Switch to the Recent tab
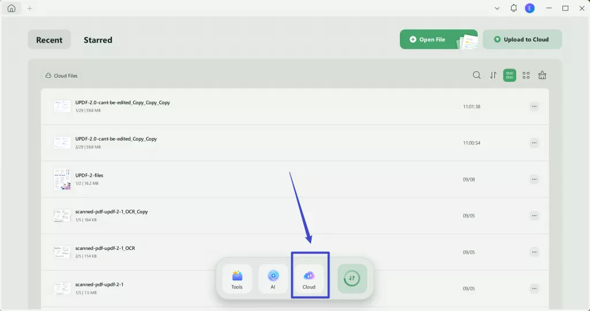The image size is (590, 311). (x=50, y=40)
